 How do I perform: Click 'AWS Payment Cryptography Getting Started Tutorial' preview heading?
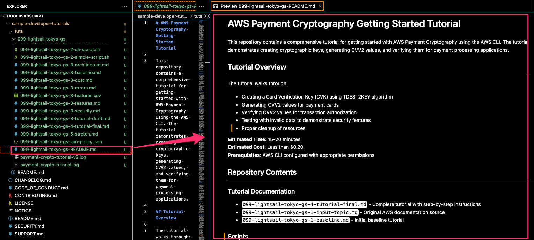344,24
